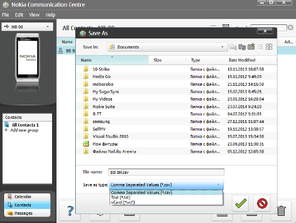Select Text (*.txt) file type option
This screenshot has height=223, width=296.
(121, 198)
